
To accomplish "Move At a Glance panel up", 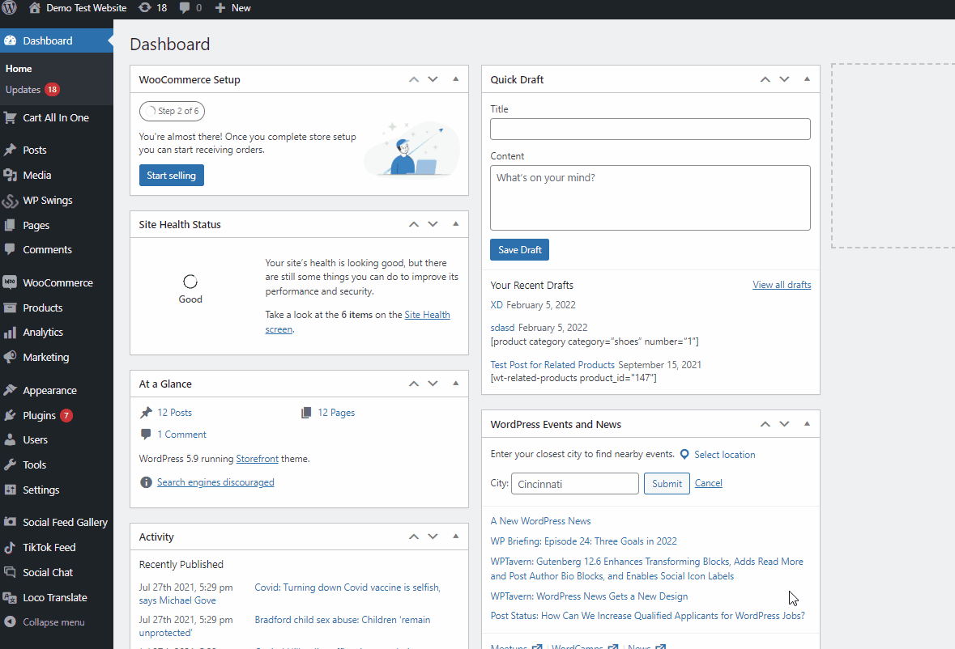I will (414, 384).
